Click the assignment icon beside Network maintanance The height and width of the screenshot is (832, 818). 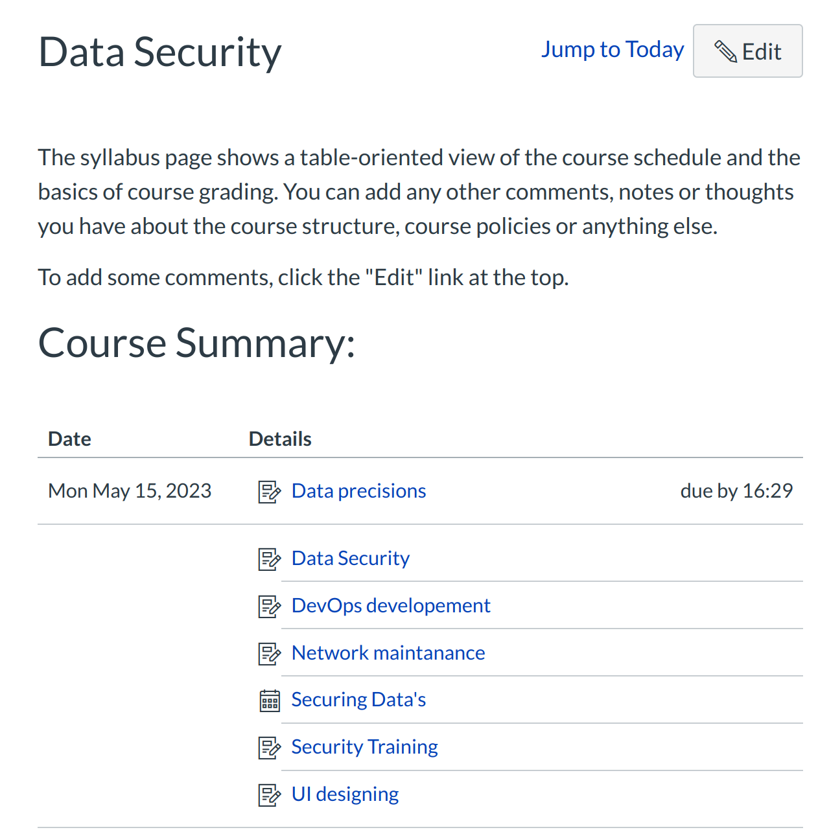pyautogui.click(x=269, y=654)
